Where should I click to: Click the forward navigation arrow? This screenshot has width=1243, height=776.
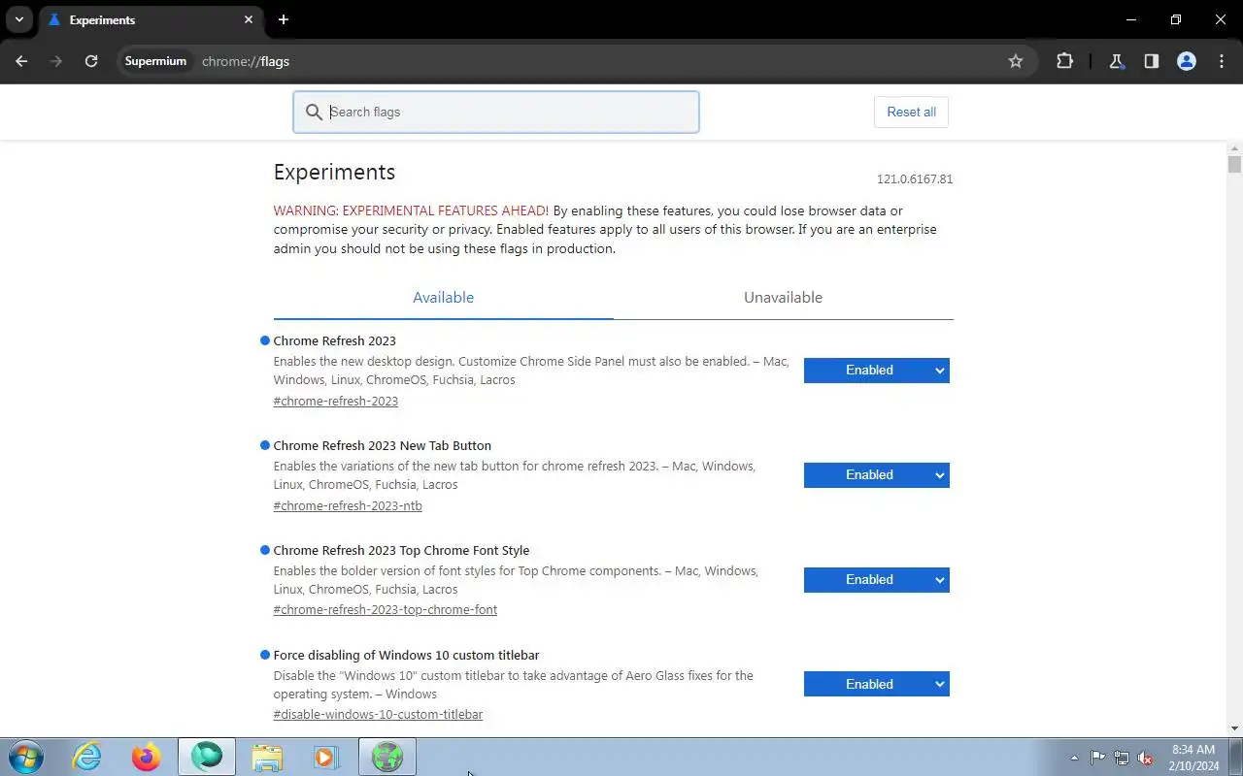[56, 61]
